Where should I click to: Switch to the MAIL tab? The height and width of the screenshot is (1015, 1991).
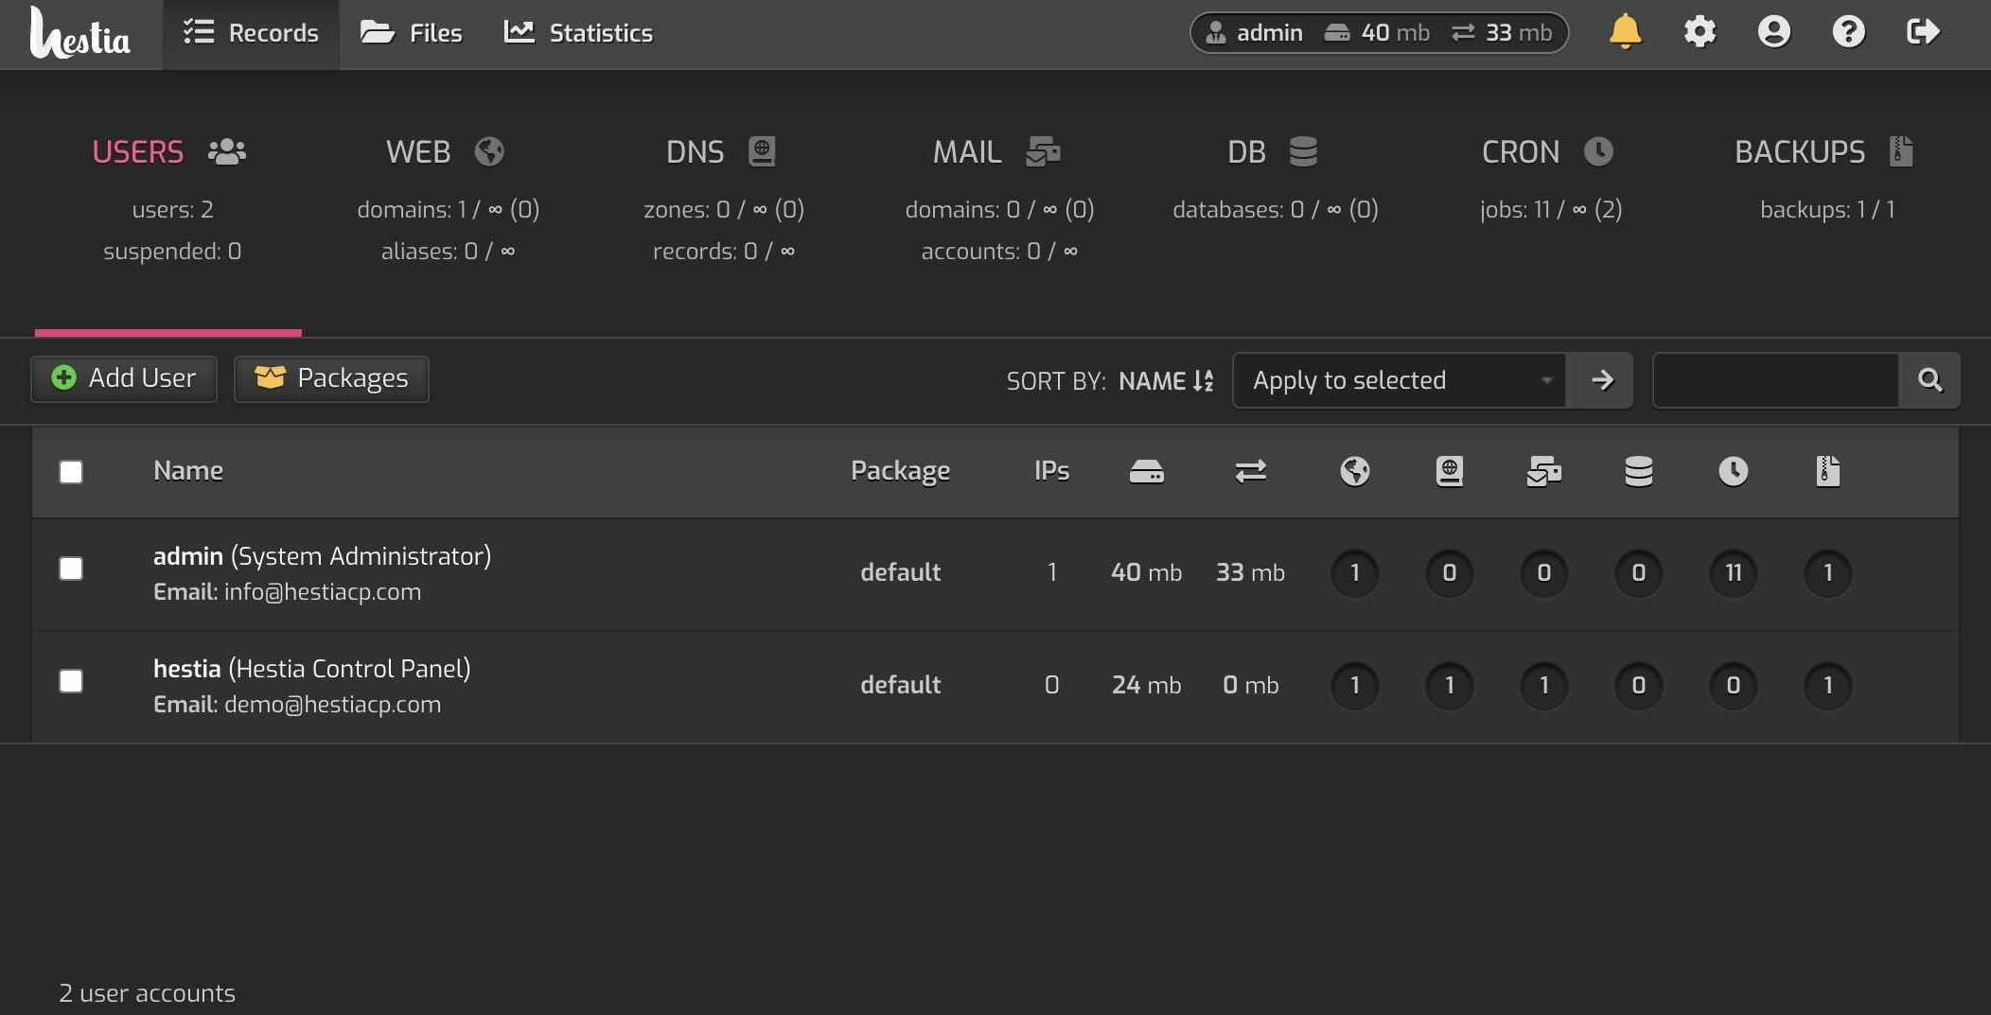click(x=997, y=152)
